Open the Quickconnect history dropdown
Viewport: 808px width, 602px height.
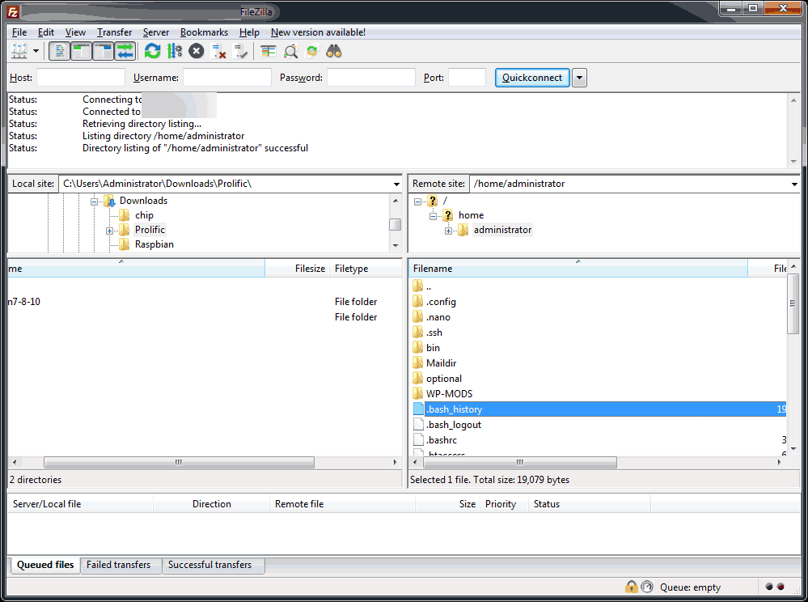tap(579, 78)
